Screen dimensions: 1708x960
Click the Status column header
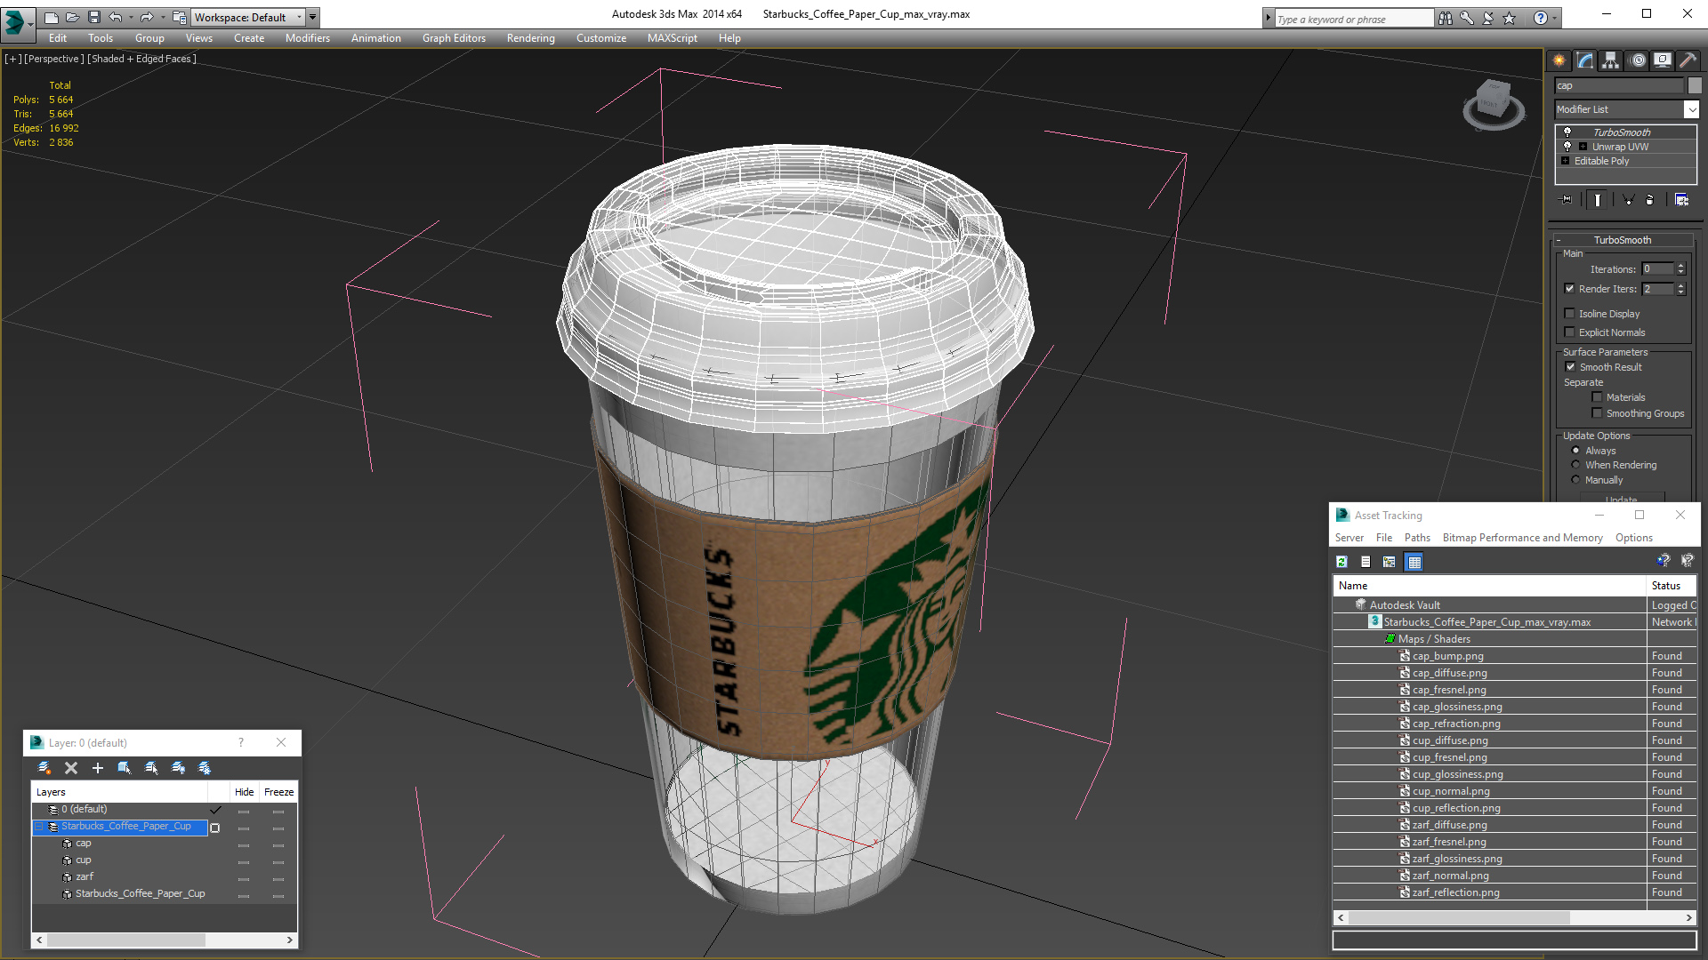coord(1671,586)
